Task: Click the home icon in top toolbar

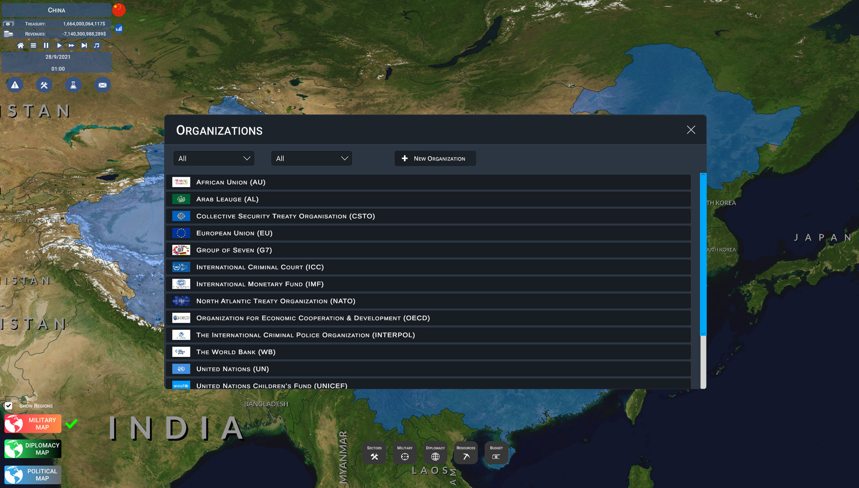Action: pos(20,46)
